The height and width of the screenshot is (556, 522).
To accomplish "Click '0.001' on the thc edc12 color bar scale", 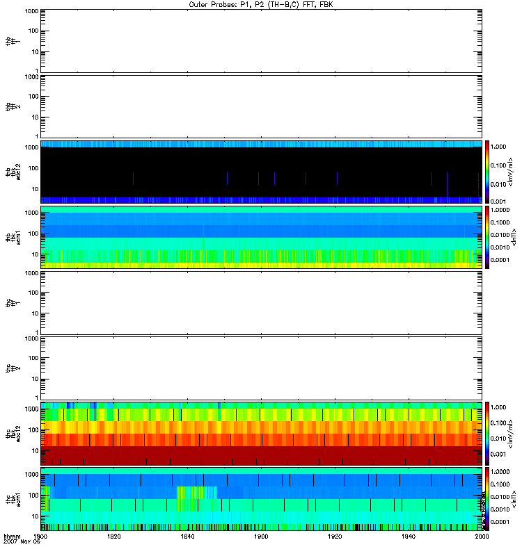I will (x=498, y=455).
